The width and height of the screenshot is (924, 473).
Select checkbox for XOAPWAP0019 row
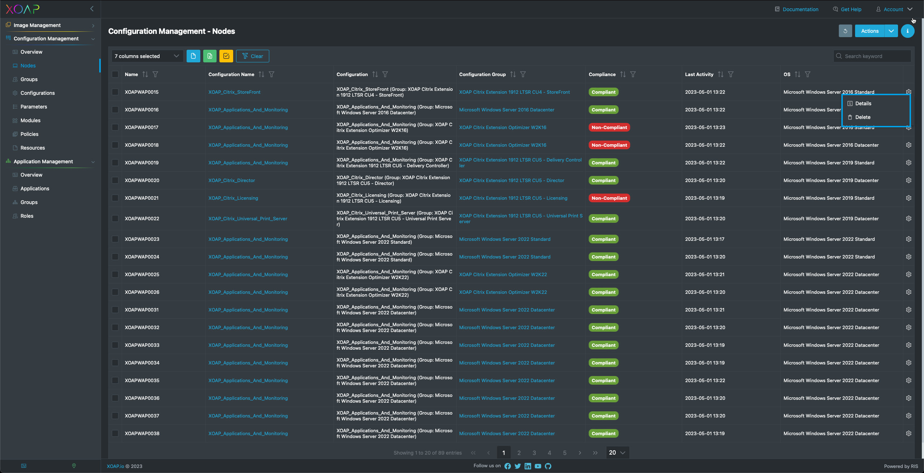[x=115, y=163]
